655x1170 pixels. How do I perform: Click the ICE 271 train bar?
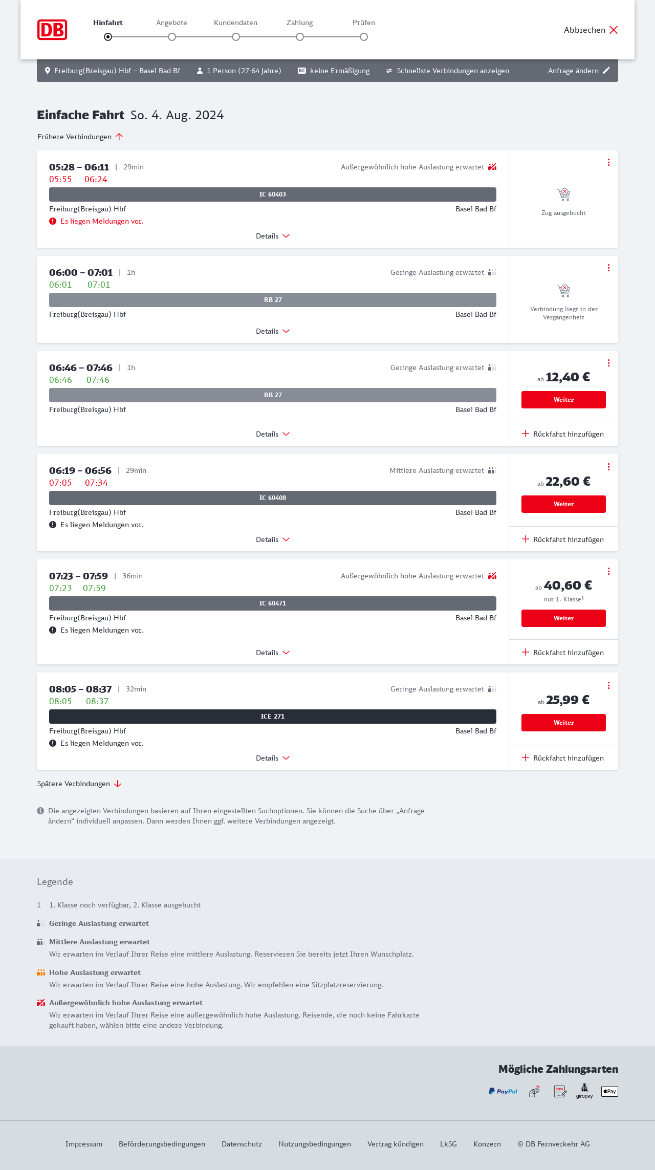tap(273, 717)
